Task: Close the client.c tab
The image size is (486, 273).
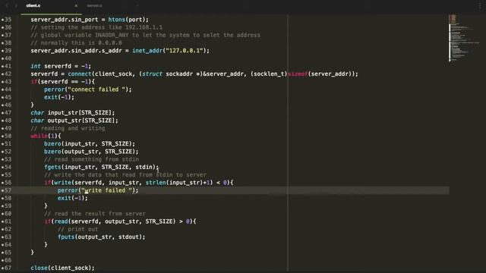Action: (76, 5)
